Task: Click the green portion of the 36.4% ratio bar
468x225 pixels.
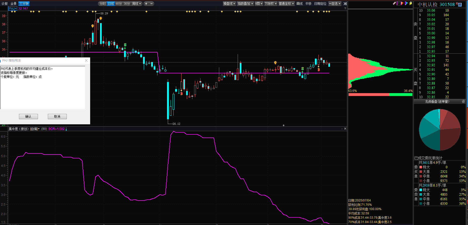Action: pos(401,95)
